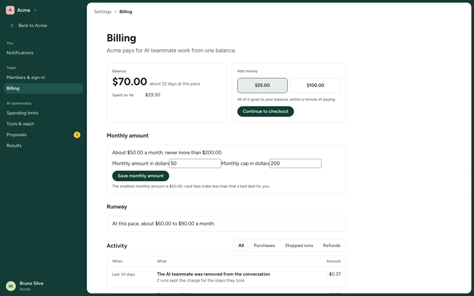Choose the $25.00 add money option
The width and height of the screenshot is (474, 296).
point(262,86)
